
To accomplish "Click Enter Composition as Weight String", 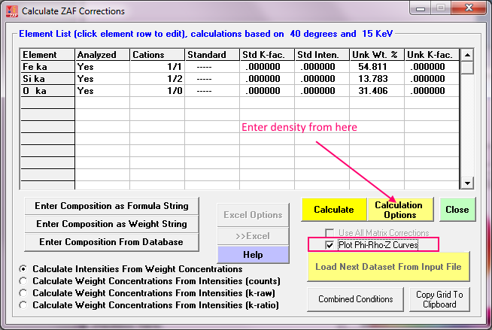I will pos(112,223).
